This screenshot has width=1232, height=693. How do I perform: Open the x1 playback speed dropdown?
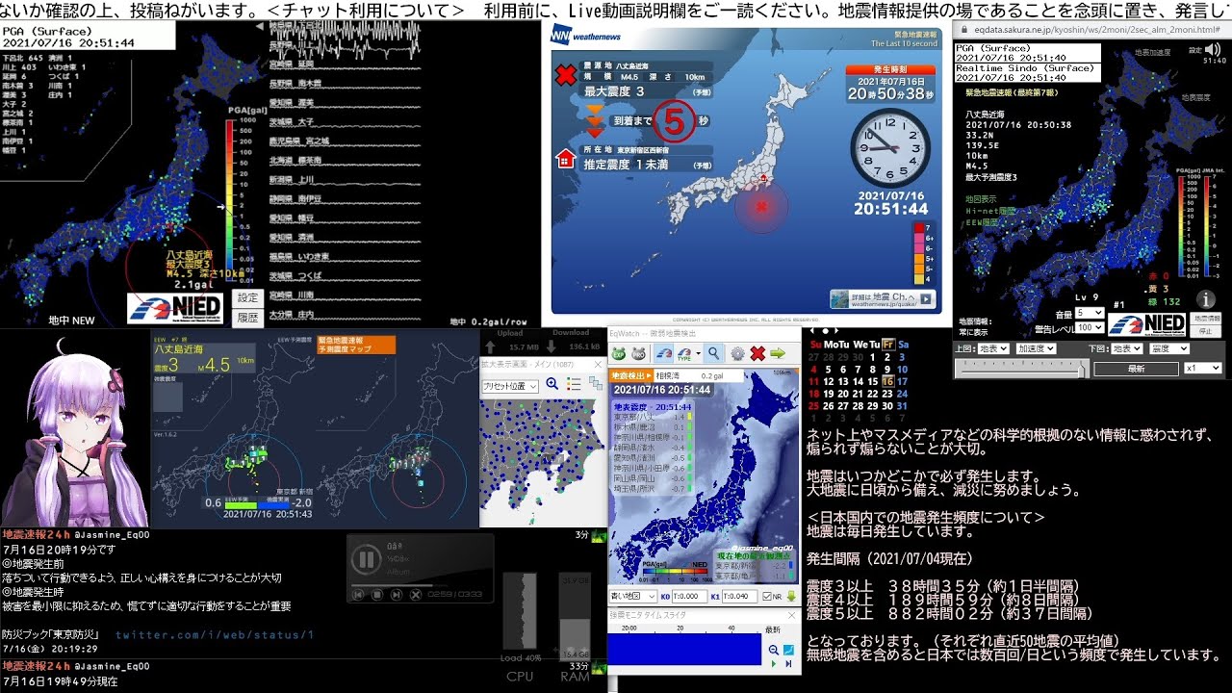click(x=1202, y=368)
